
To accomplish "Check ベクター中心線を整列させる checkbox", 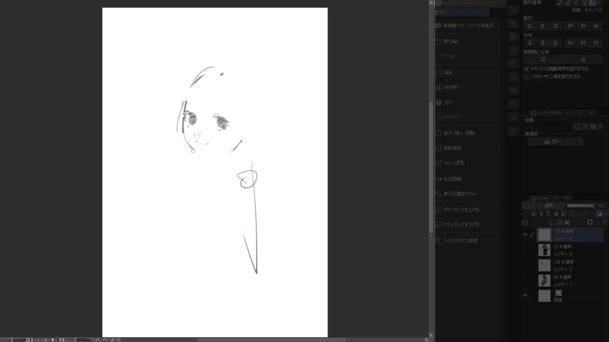I will 527,76.
